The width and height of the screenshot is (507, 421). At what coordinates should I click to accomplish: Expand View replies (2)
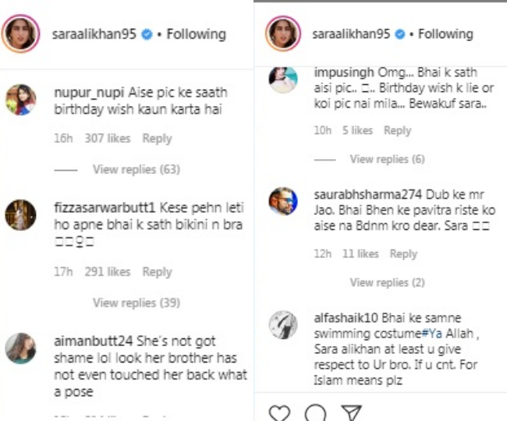click(x=387, y=282)
